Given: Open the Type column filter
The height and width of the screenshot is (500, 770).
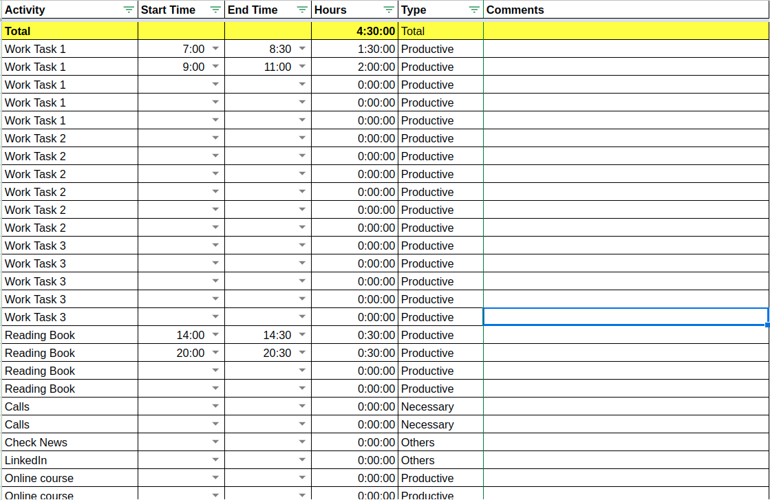Looking at the screenshot, I should 474,10.
